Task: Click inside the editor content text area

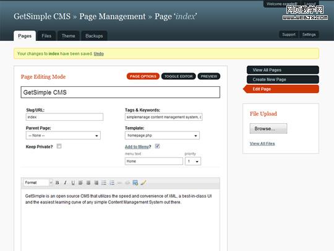Action: (x=121, y=220)
